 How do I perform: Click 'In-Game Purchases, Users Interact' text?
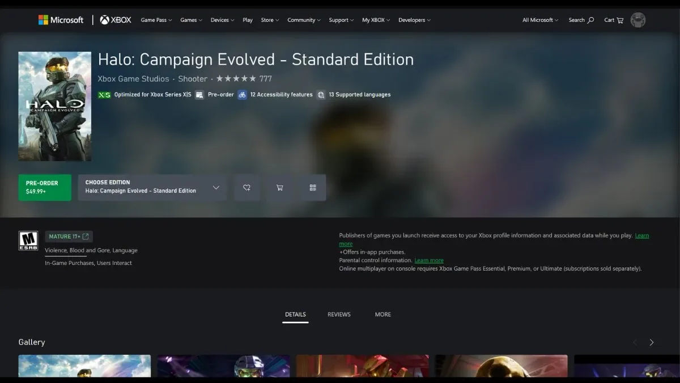[88, 263]
